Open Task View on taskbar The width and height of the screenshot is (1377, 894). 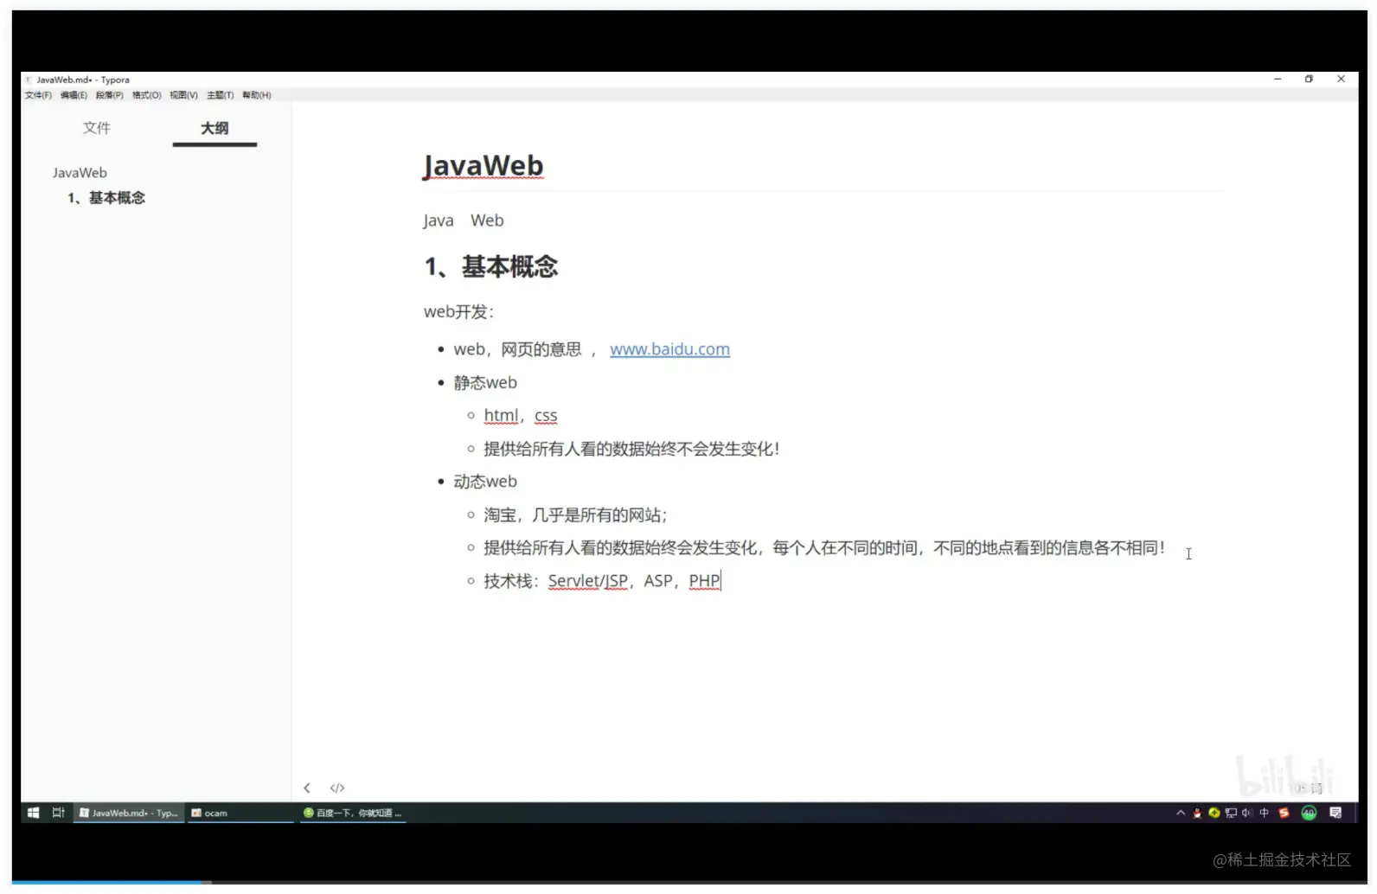(58, 813)
